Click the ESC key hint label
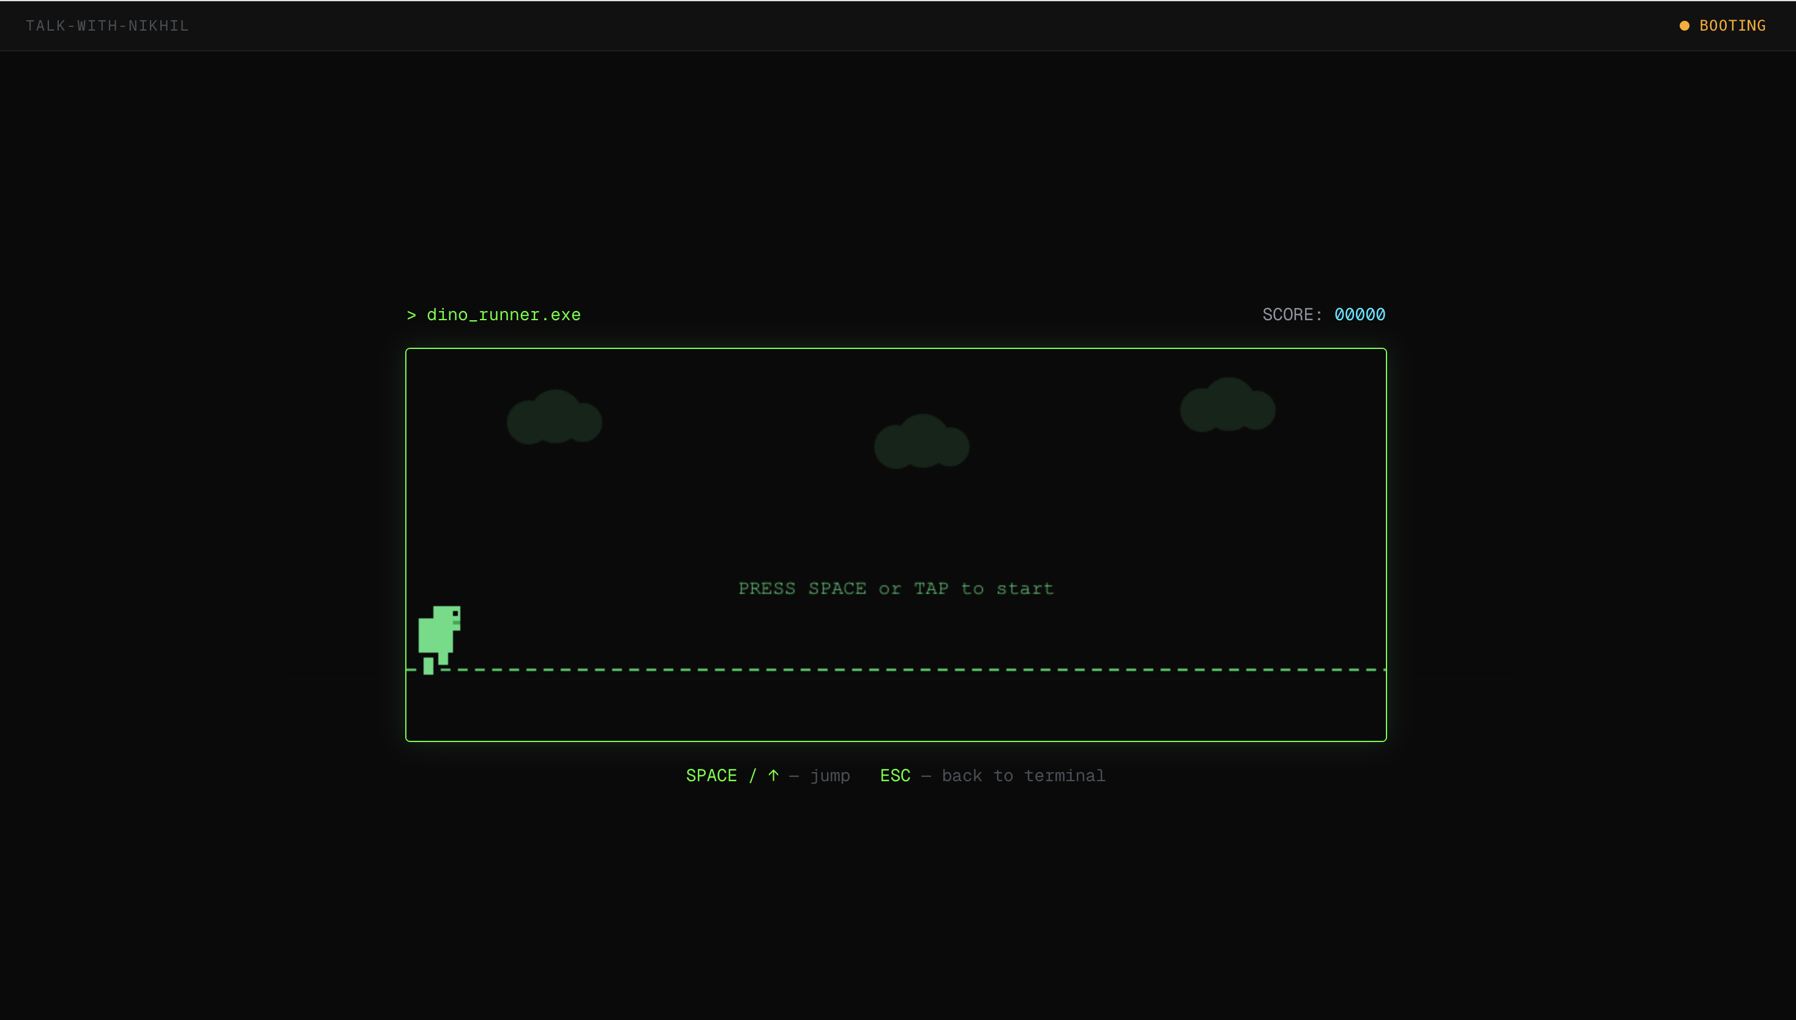The width and height of the screenshot is (1796, 1020). click(895, 776)
